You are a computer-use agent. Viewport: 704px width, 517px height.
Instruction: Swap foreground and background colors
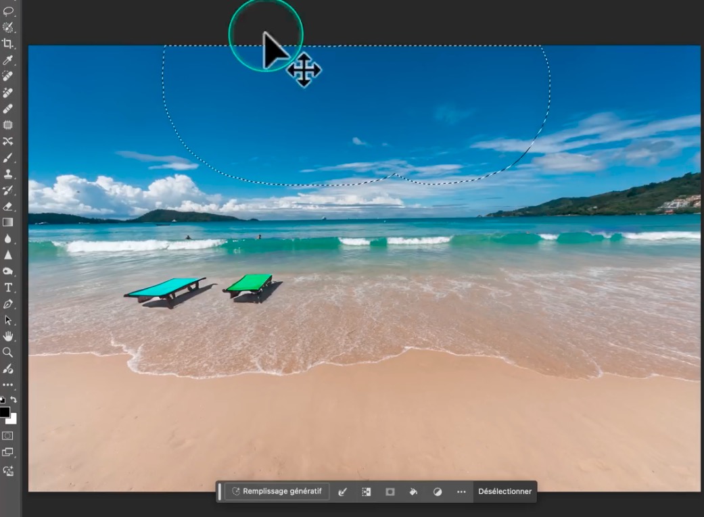click(14, 400)
